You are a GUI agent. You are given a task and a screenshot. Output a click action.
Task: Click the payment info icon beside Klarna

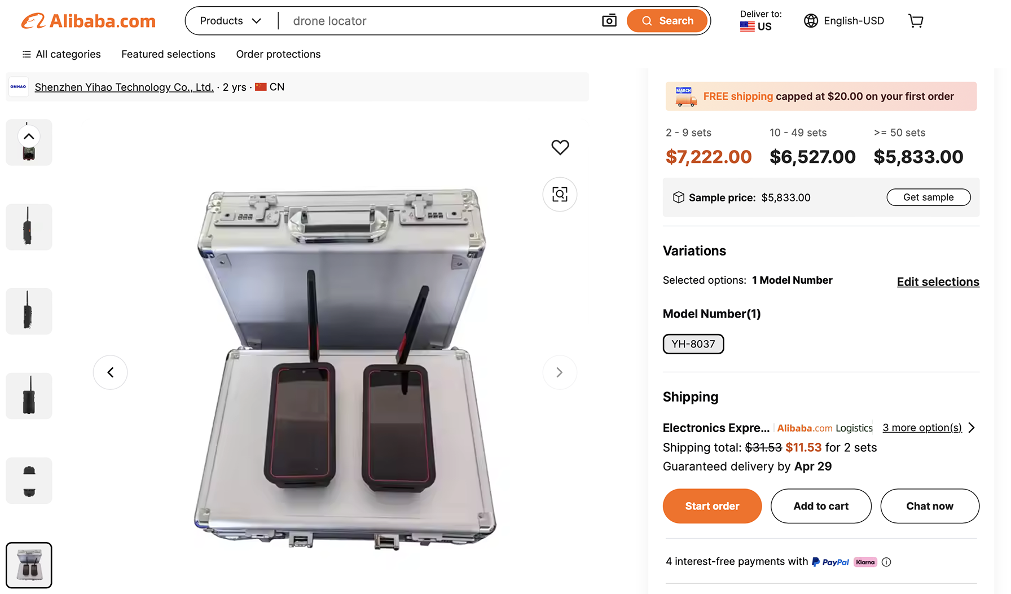(x=886, y=562)
